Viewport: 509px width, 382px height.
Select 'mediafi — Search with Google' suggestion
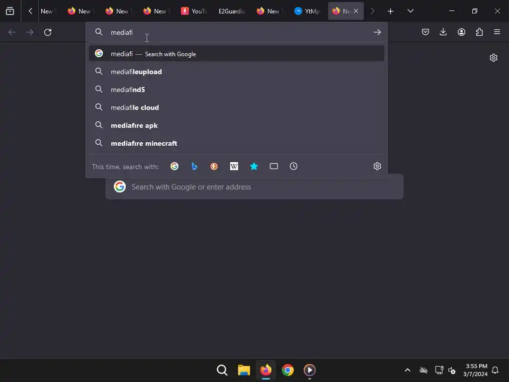point(236,54)
